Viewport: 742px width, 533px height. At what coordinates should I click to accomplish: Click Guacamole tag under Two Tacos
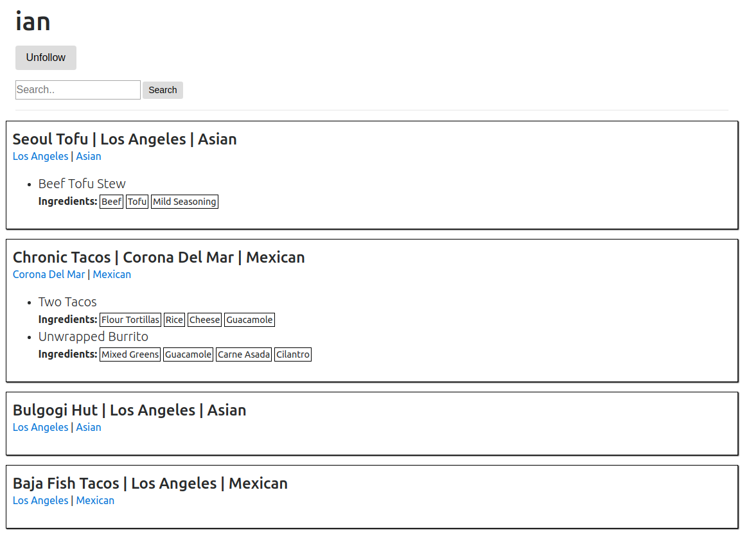click(x=249, y=320)
